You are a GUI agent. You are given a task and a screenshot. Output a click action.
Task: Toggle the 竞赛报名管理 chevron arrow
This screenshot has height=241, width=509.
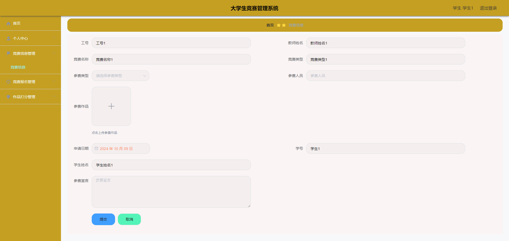[x=54, y=82]
